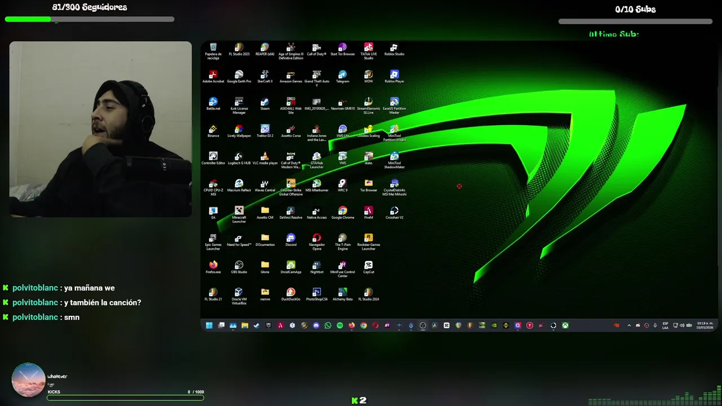
Task: Select the Discord desktop icon
Action: pos(291,240)
